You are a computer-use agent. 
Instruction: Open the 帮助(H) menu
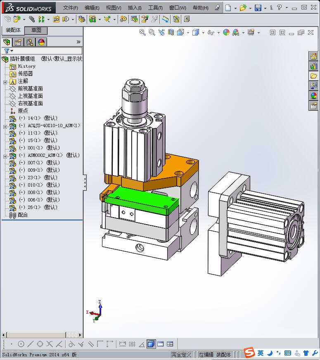pos(200,8)
